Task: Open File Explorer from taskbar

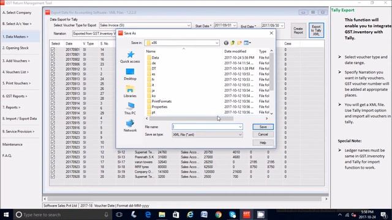Action: pos(162,215)
